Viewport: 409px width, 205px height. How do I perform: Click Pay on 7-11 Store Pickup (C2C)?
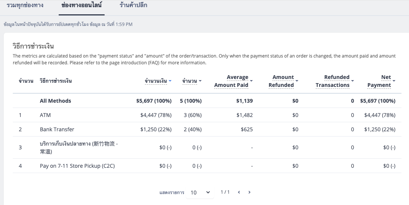77,166
